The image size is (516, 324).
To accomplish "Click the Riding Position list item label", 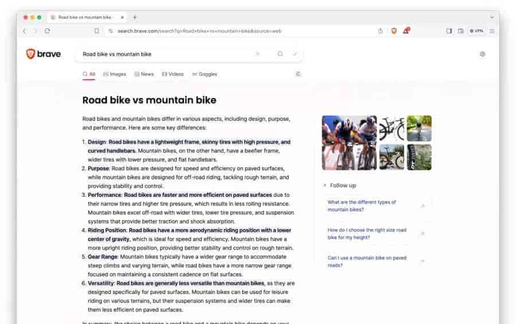I will (x=107, y=230).
